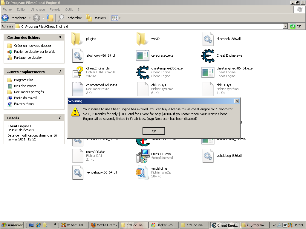Open the ? help menu
The width and height of the screenshot is (306, 229).
click(x=79, y=10)
